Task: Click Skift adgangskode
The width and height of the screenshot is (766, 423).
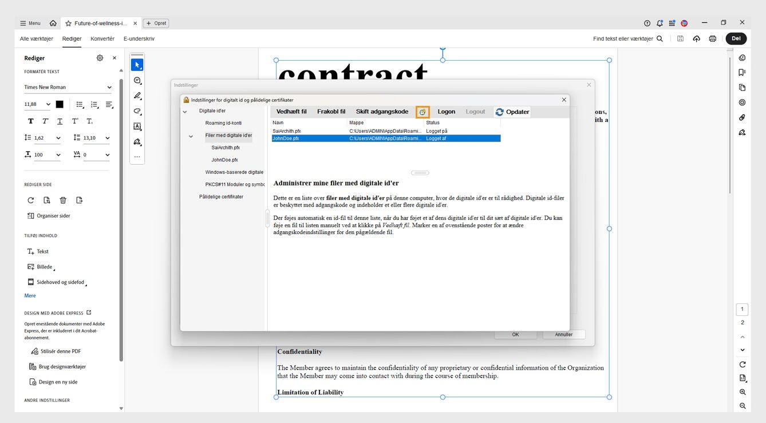Action: pos(382,112)
